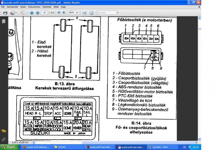Open the Fájl menu

[x=3, y=7]
